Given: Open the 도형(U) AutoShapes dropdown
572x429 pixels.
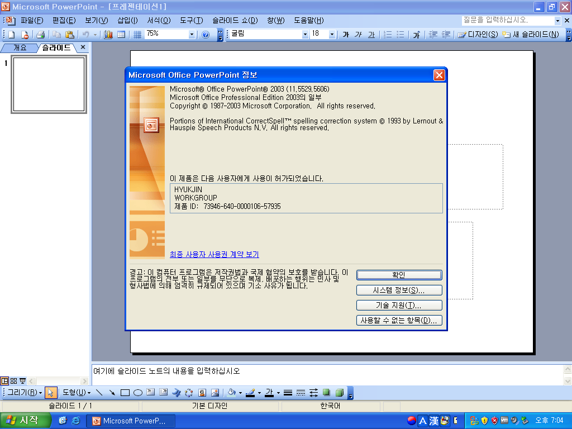Looking at the screenshot, I should click(76, 393).
